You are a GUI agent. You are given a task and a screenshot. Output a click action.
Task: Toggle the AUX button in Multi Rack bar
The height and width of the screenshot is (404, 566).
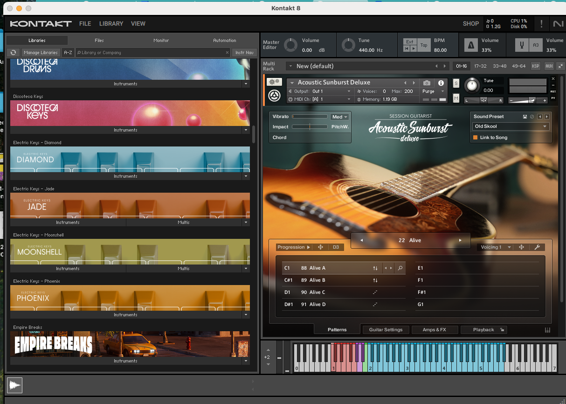(x=549, y=66)
